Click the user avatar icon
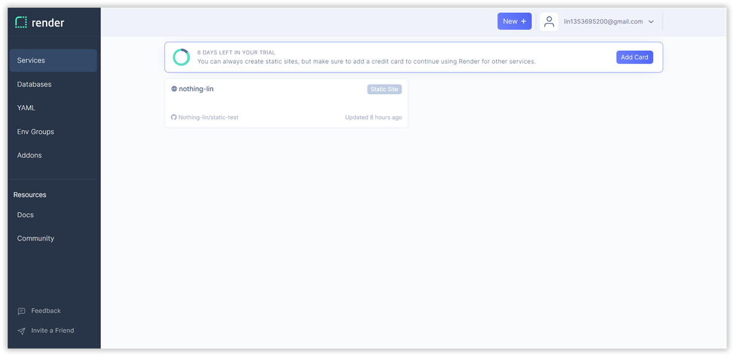This screenshot has width=734, height=356. (549, 22)
